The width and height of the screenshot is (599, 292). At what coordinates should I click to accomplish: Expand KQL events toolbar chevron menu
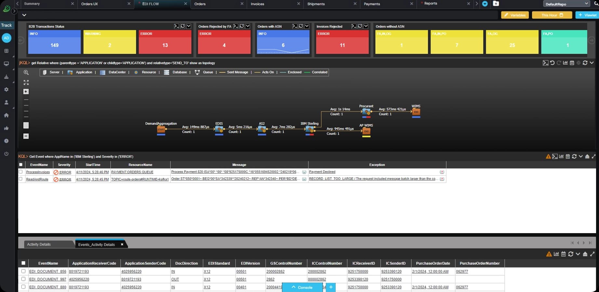(x=580, y=156)
